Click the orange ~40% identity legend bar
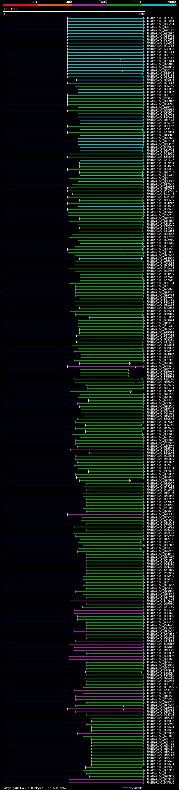 (55, 5)
